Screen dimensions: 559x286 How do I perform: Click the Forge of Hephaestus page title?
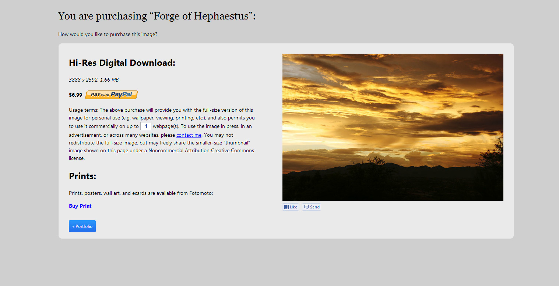pyautogui.click(x=157, y=16)
